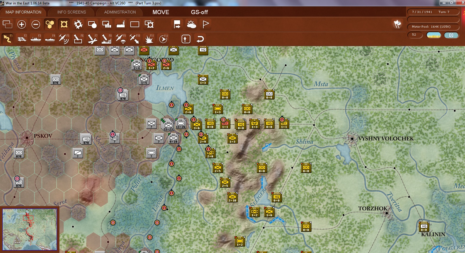Select the HQ near Lake Seliger

pyautogui.click(x=276, y=197)
